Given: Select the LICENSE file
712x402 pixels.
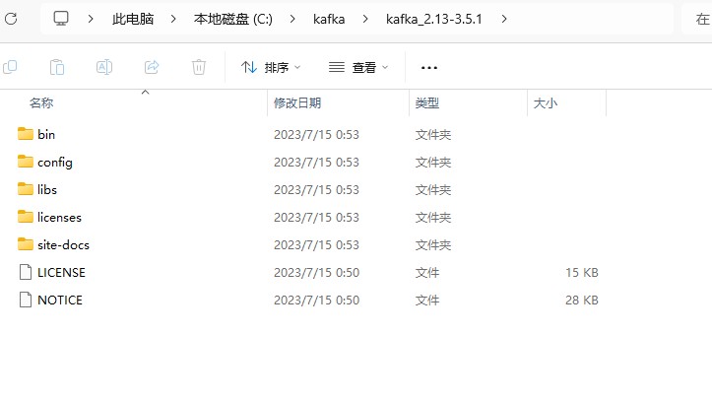Looking at the screenshot, I should [61, 273].
